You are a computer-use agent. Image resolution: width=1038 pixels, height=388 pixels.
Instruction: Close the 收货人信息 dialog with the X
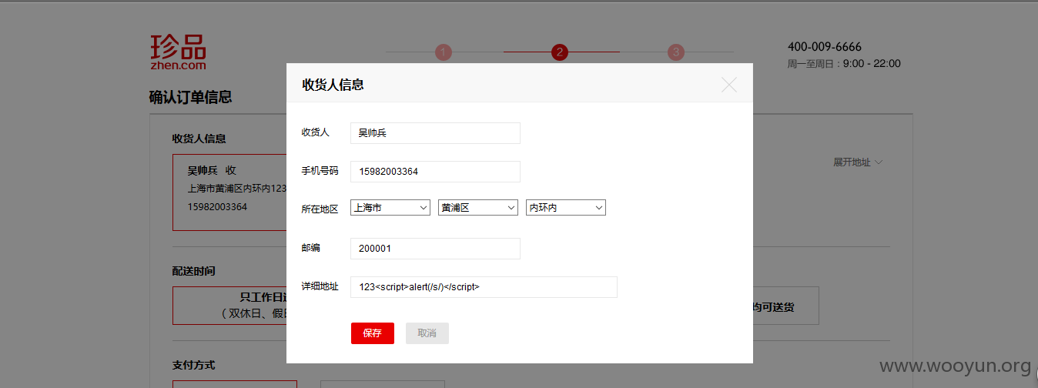coord(729,85)
